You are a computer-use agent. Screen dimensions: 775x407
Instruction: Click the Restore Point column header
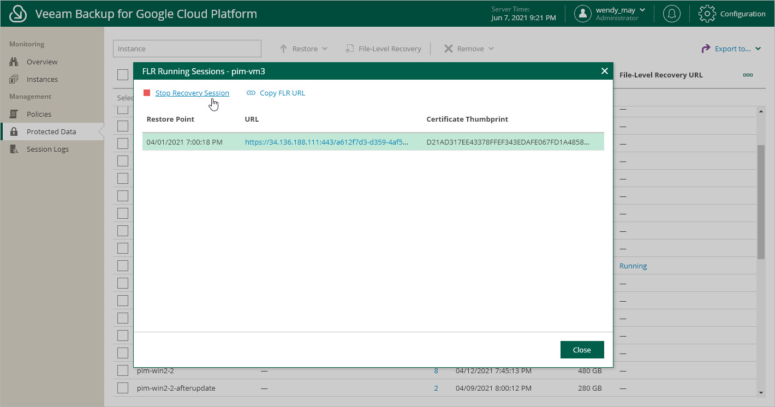click(x=170, y=119)
